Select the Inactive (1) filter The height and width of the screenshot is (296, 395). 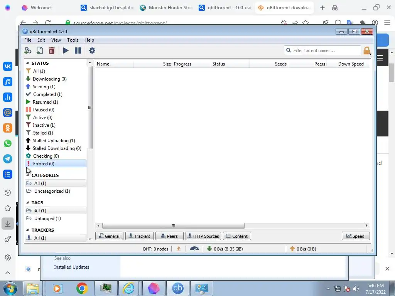[56, 125]
